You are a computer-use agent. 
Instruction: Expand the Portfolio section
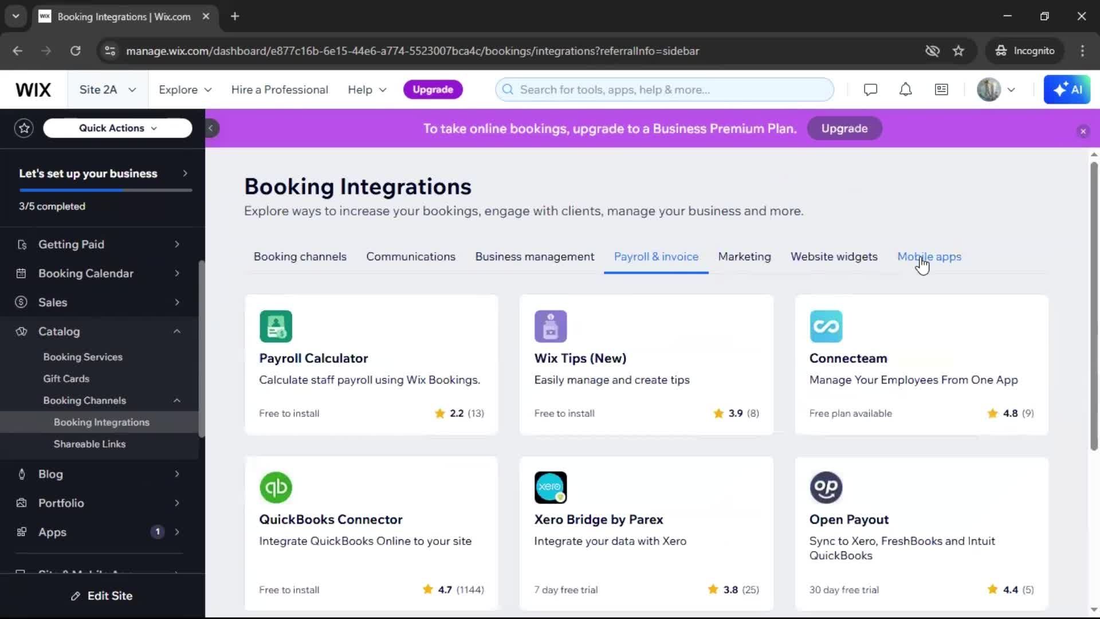coord(177,503)
